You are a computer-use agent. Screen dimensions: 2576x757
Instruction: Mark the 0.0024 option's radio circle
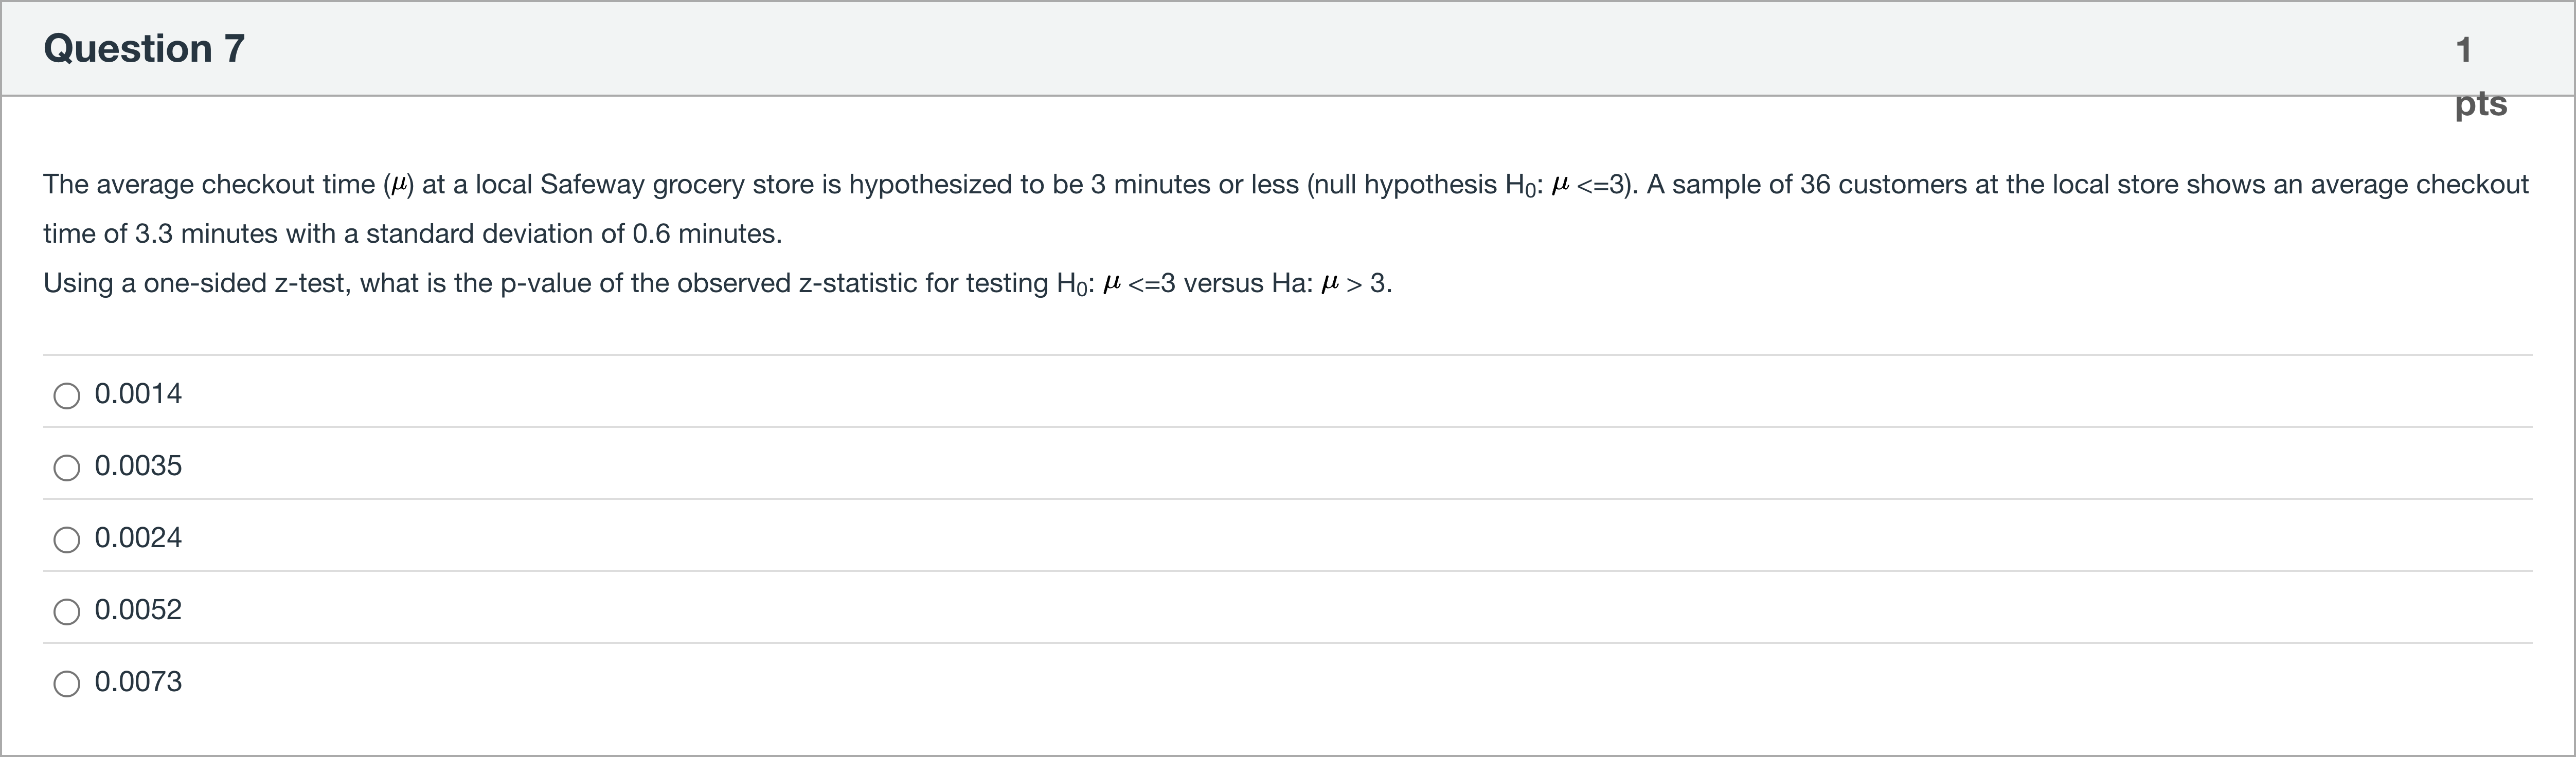pyautogui.click(x=67, y=540)
